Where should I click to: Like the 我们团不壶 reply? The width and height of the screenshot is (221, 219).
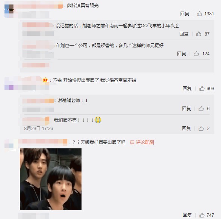click(201, 129)
